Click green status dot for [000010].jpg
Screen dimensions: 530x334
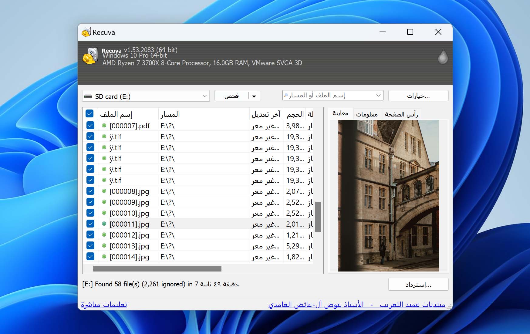click(x=104, y=213)
